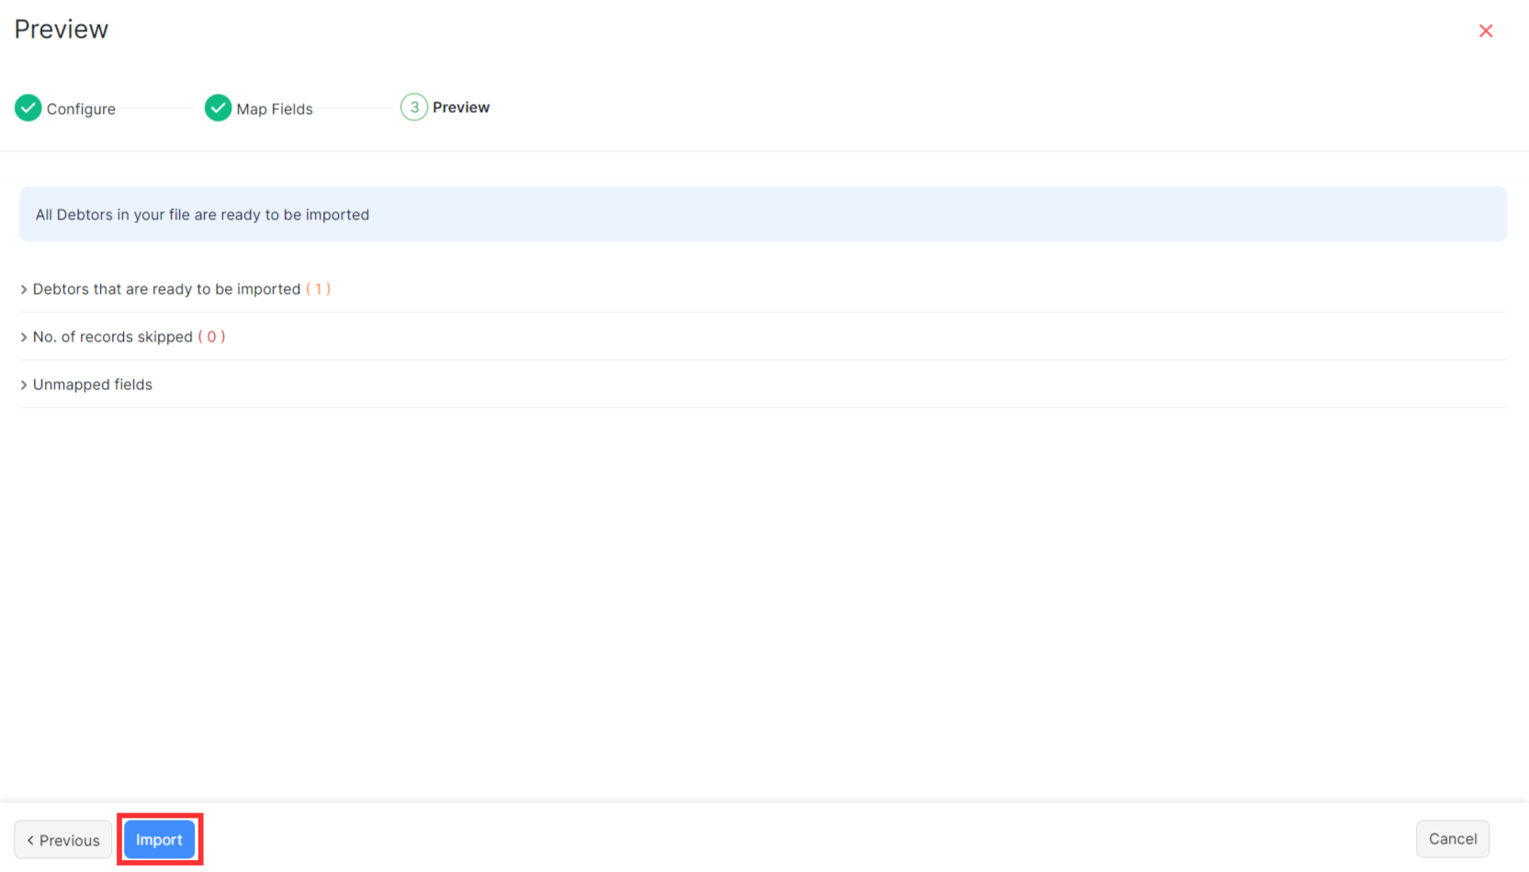Click the step 3 circle icon
1529x872 pixels.
pos(414,107)
